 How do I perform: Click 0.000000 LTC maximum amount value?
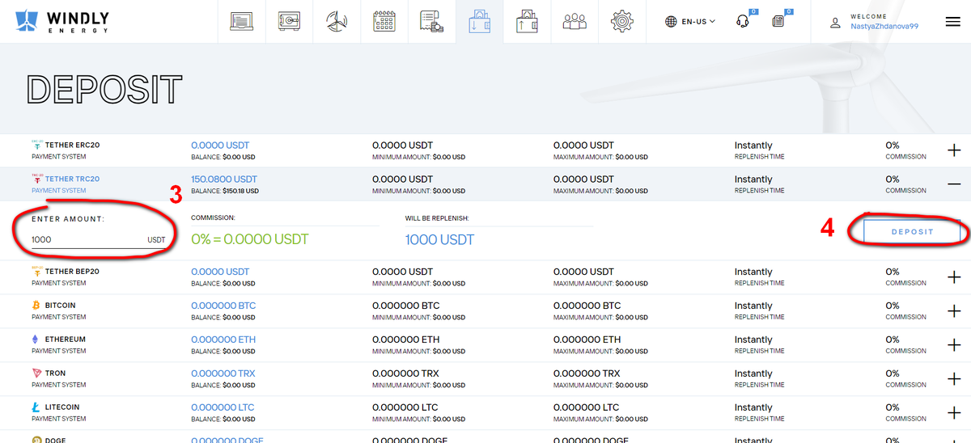click(587, 408)
